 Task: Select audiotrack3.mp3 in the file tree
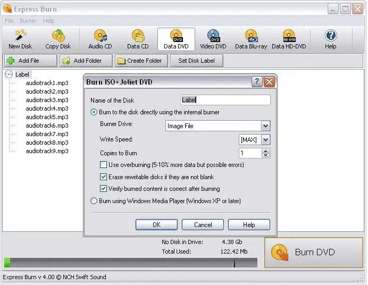(x=47, y=100)
